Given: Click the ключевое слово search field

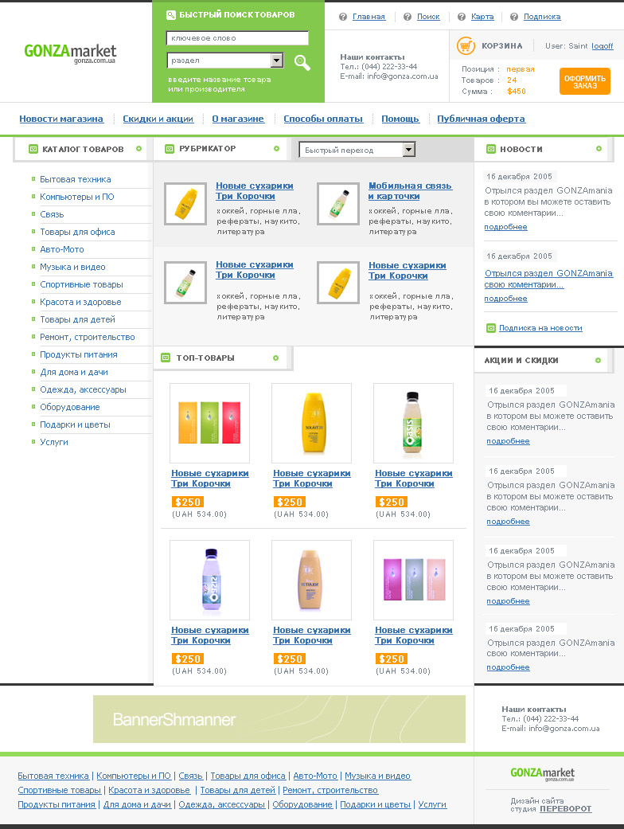Looking at the screenshot, I should point(237,38).
